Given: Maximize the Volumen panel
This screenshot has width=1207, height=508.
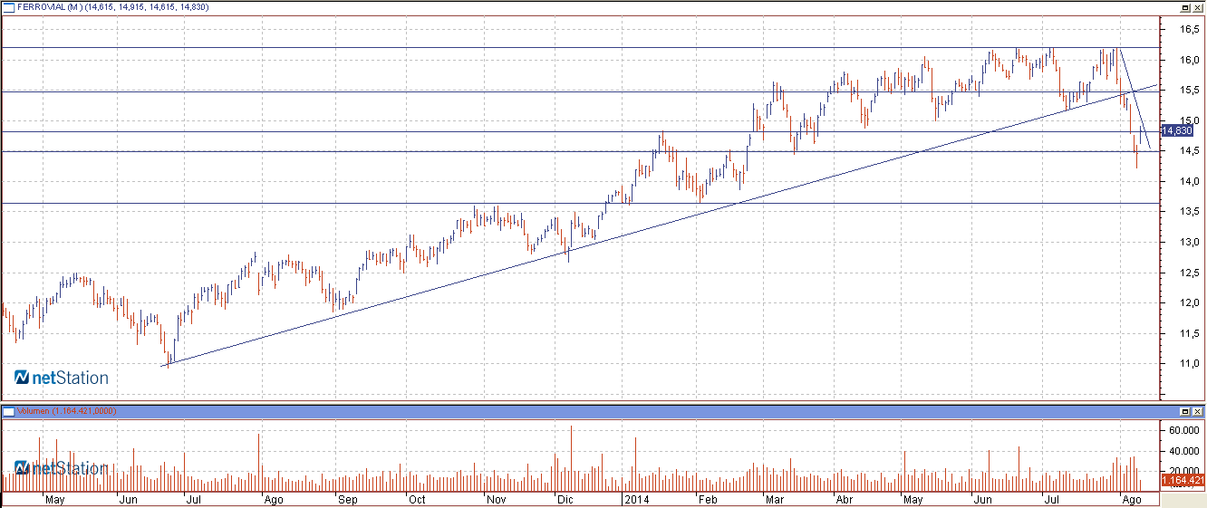Looking at the screenshot, I should pyautogui.click(x=1184, y=412).
